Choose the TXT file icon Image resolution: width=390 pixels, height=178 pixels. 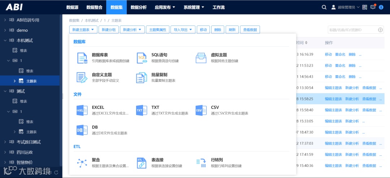[x=142, y=110]
